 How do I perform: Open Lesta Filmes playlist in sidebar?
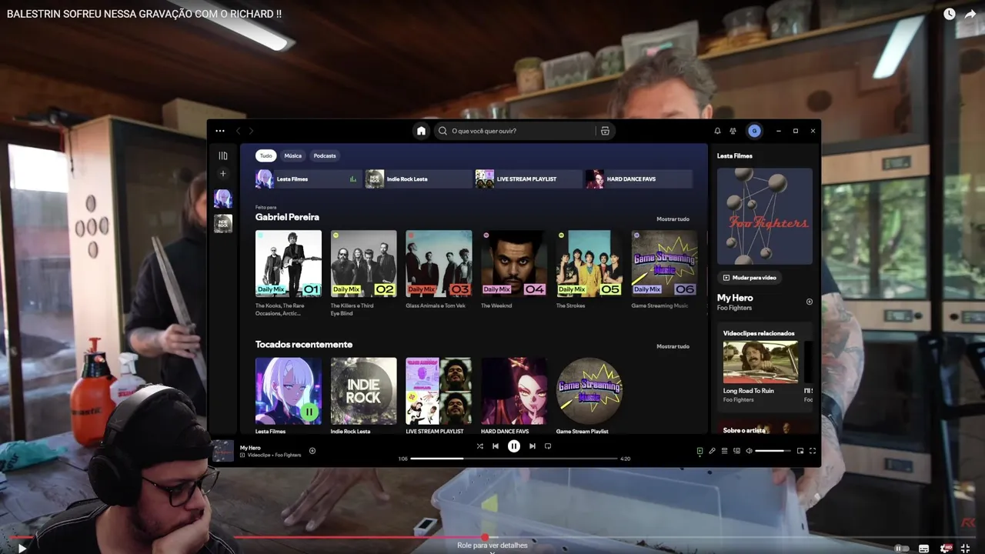click(223, 199)
